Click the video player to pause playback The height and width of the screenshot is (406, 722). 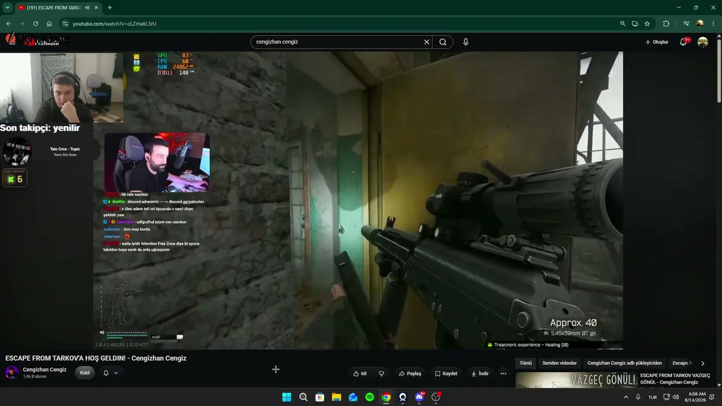(358, 200)
